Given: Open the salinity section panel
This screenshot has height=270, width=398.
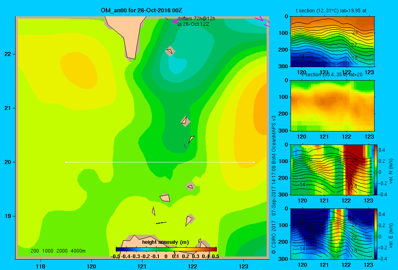Looking at the screenshot, I should pos(332,106).
